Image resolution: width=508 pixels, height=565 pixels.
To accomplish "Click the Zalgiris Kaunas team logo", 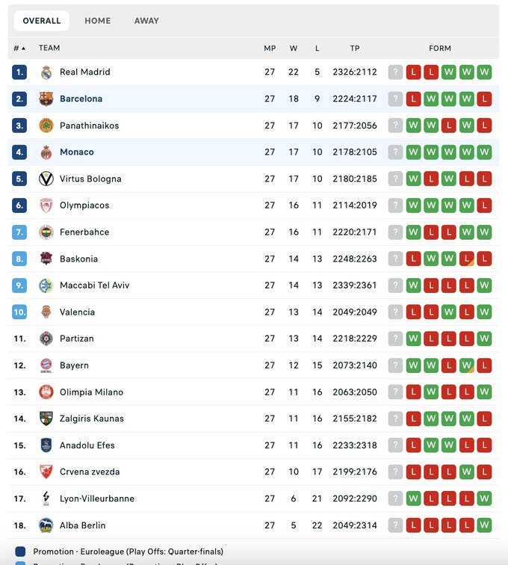I will coord(46,419).
